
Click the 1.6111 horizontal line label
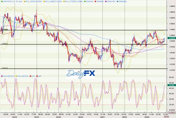(x=5, y=68)
